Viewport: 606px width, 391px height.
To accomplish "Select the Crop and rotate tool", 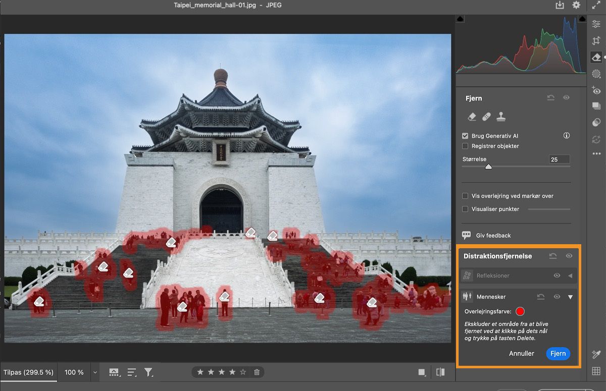I will [x=596, y=41].
